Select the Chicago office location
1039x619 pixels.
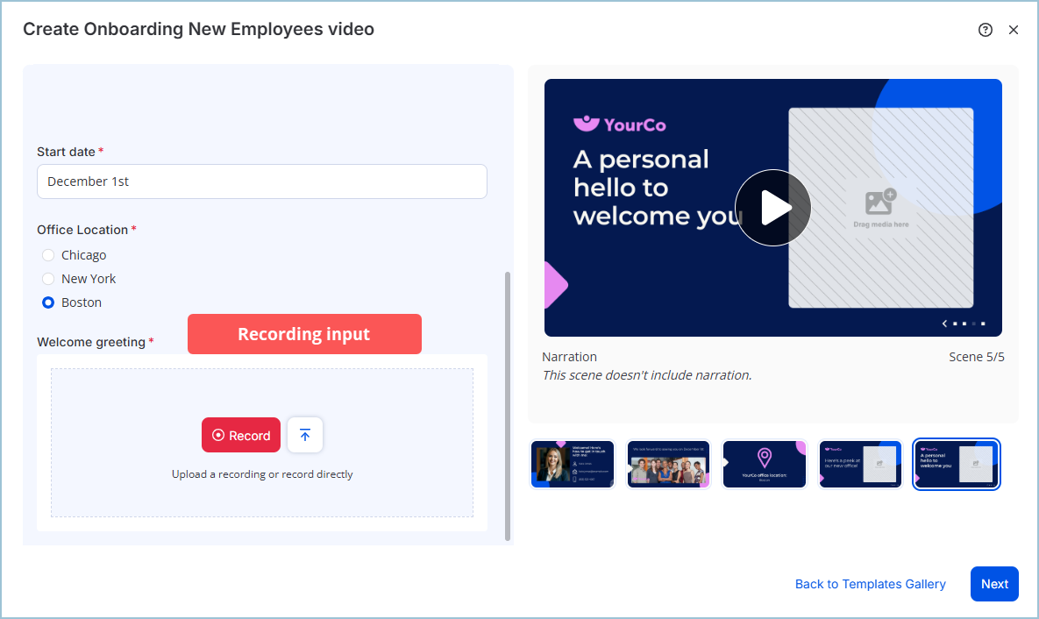49,255
